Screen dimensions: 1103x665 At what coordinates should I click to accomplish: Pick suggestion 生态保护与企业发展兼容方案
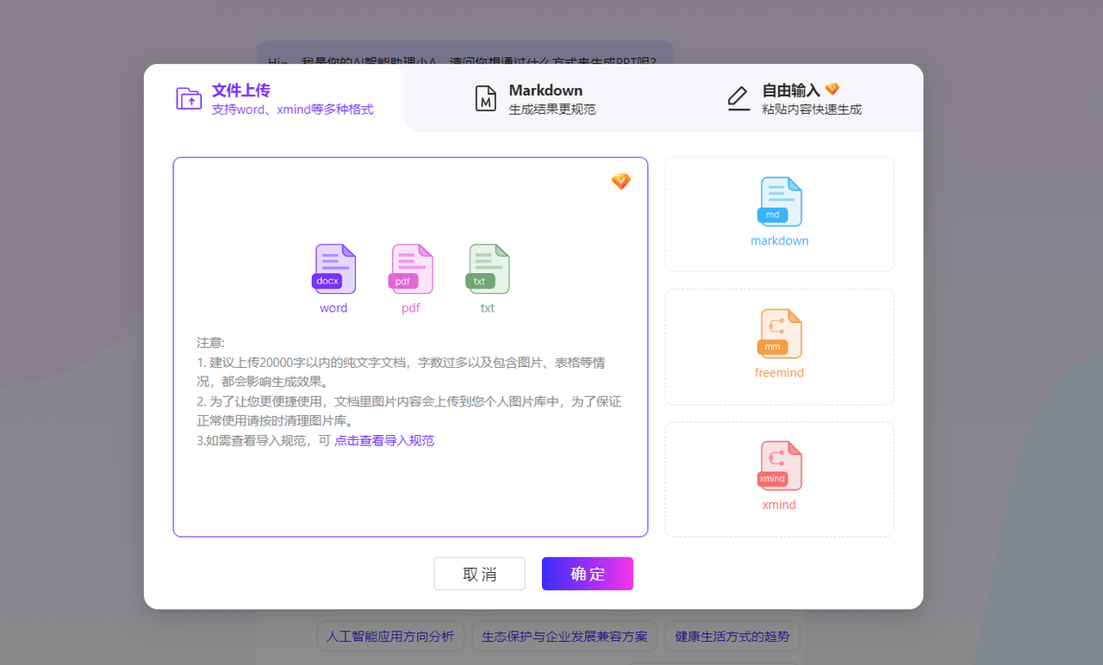(x=564, y=637)
